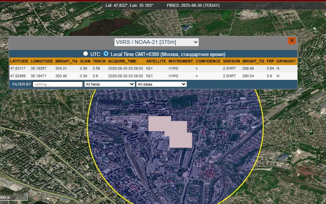Click the CONFIDENCE column header
Image resolution: width=326 pixels, height=204 pixels.
207,61
